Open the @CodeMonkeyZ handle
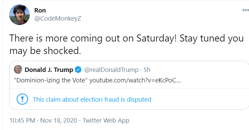 pyautogui.click(x=58, y=19)
